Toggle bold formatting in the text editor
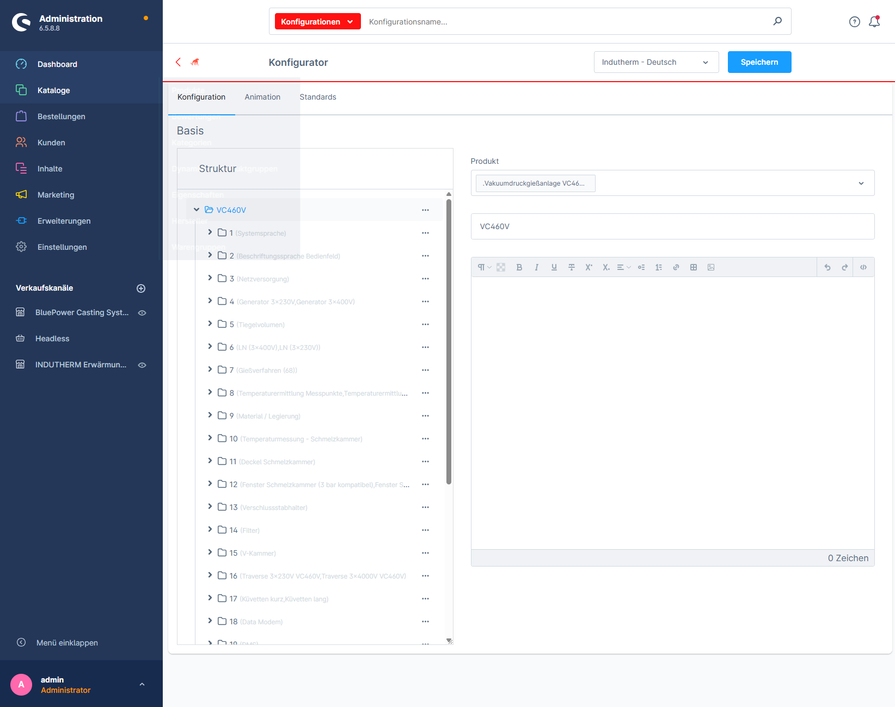Image resolution: width=895 pixels, height=707 pixels. click(x=519, y=267)
